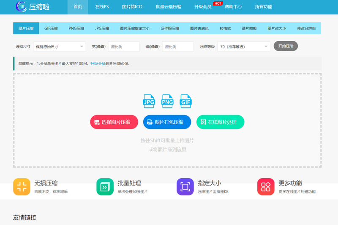Image resolution: width=338 pixels, height=225 pixels.
Task: Click the PNG file format icon
Action: [167, 101]
